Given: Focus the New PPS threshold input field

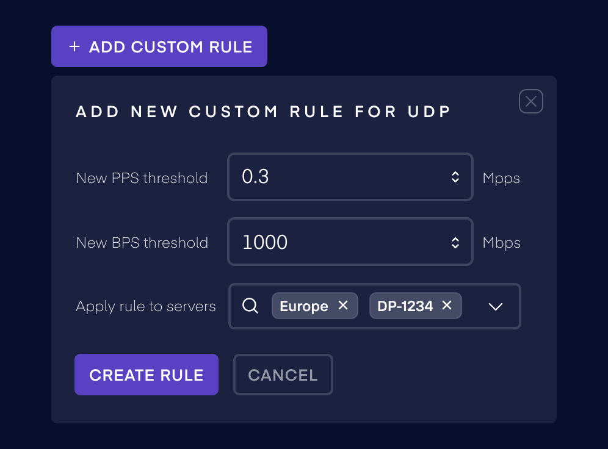Looking at the screenshot, I should 336,177.
